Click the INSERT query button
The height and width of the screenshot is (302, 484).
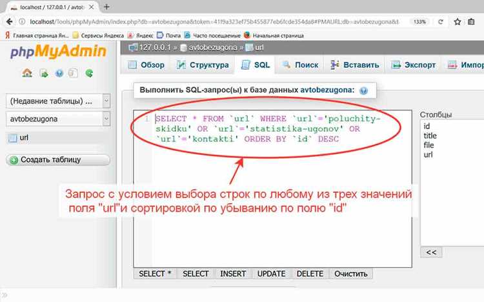coord(233,274)
